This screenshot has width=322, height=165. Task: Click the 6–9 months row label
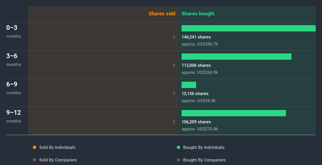14,88
